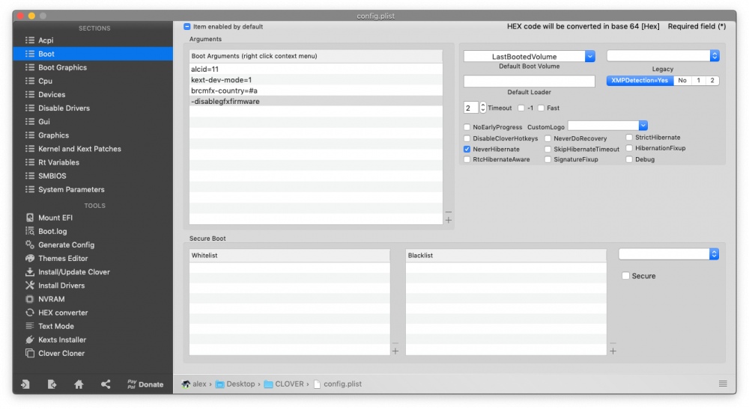
Task: Click the Mount EFI tool icon
Action: [30, 218]
